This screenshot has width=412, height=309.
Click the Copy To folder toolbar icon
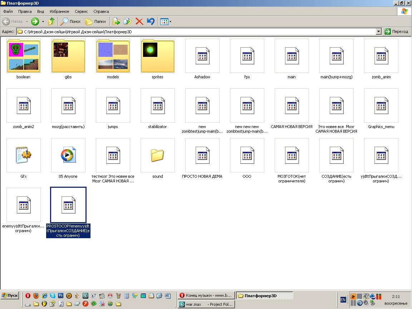click(128, 22)
